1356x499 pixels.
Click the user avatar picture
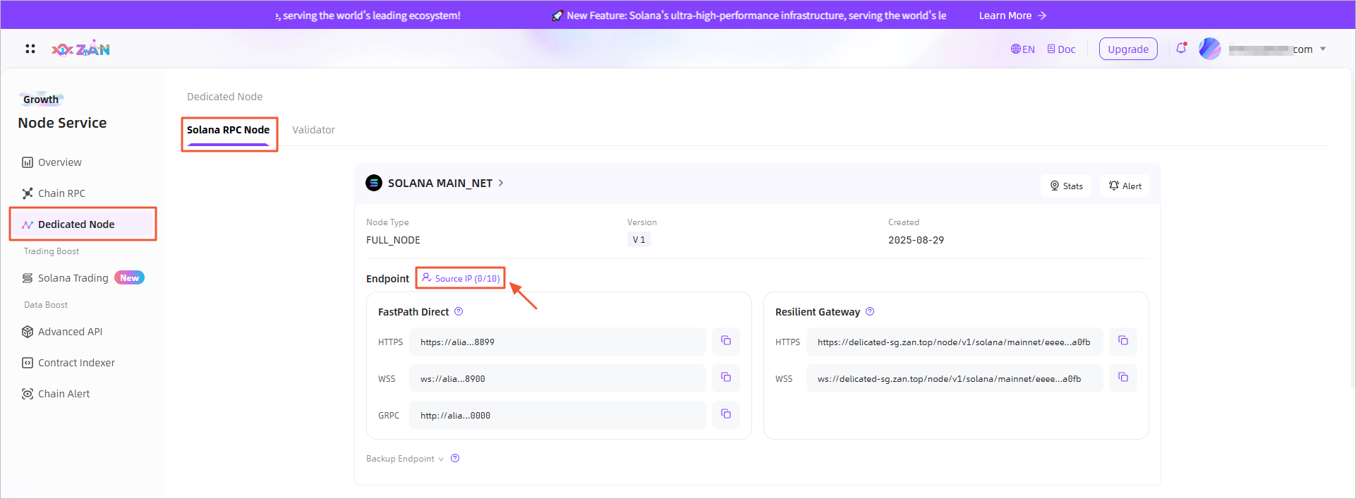(x=1209, y=49)
